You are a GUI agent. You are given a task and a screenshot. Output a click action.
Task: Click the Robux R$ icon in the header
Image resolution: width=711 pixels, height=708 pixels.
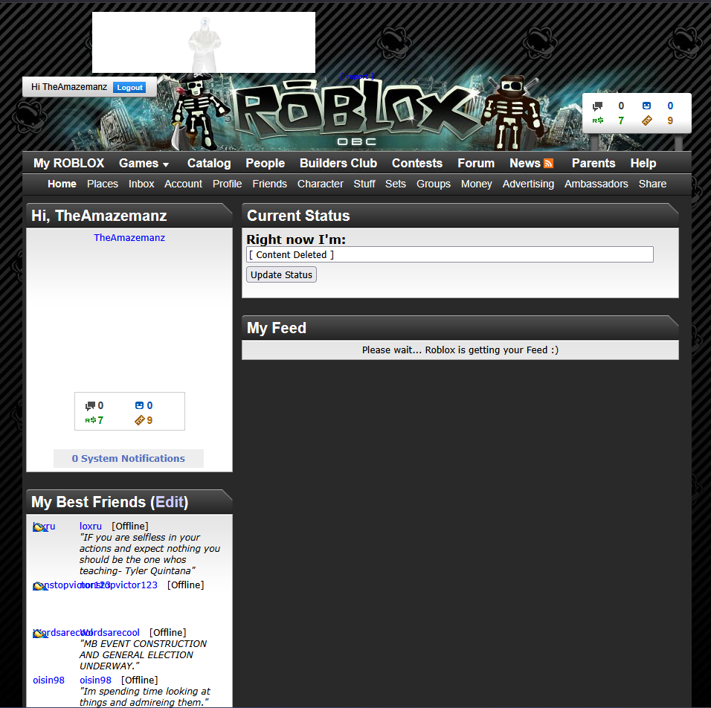(597, 120)
